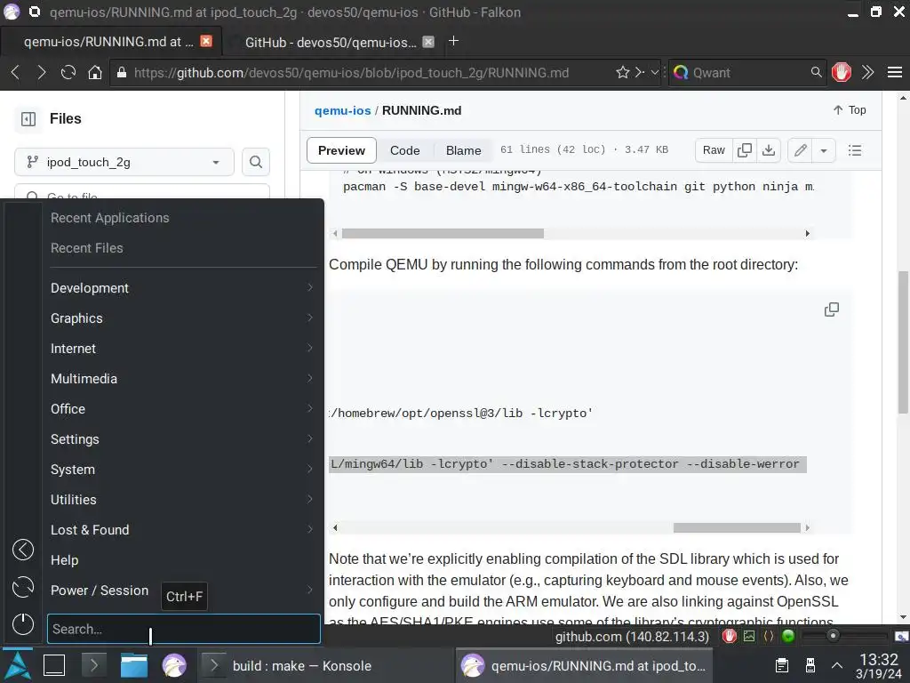Select the Preview view tab
Screen dimensions: 910x683
pos(341,150)
